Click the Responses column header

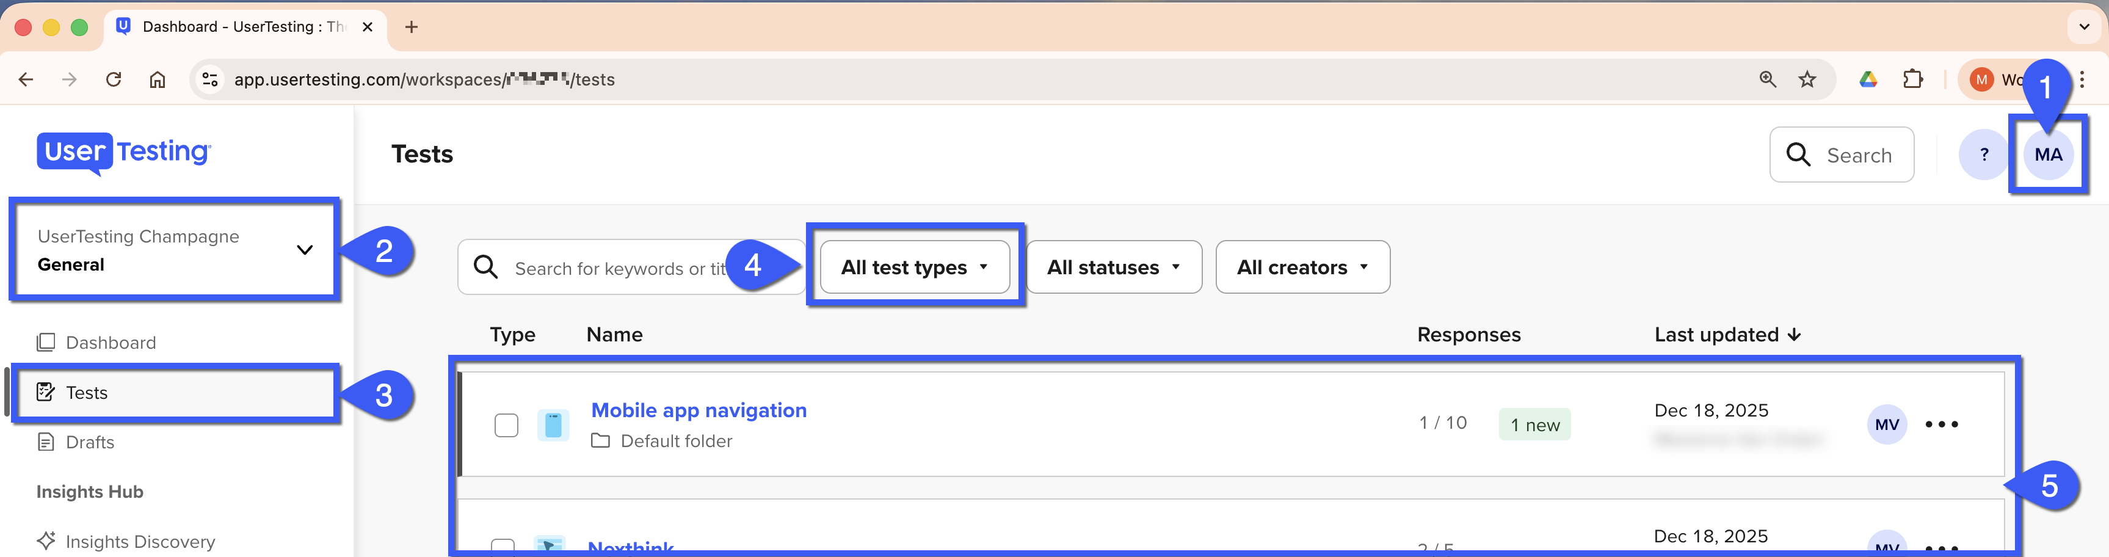(1468, 335)
